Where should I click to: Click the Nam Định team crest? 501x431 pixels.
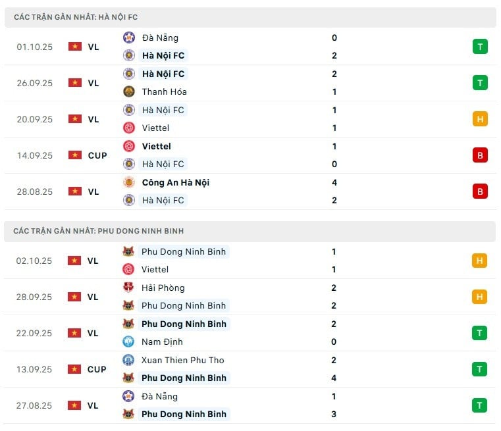pyautogui.click(x=129, y=342)
